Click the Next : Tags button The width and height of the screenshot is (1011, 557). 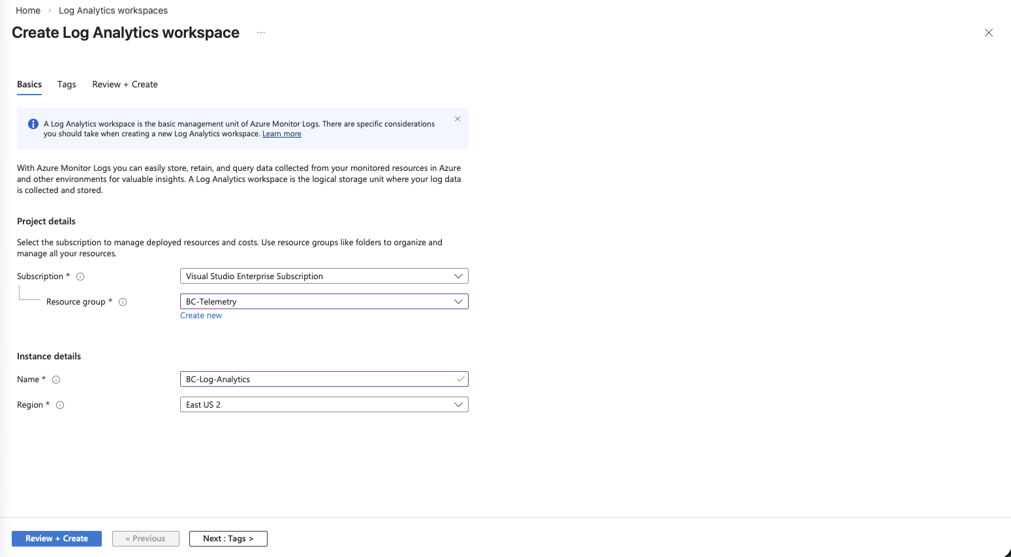[228, 539]
